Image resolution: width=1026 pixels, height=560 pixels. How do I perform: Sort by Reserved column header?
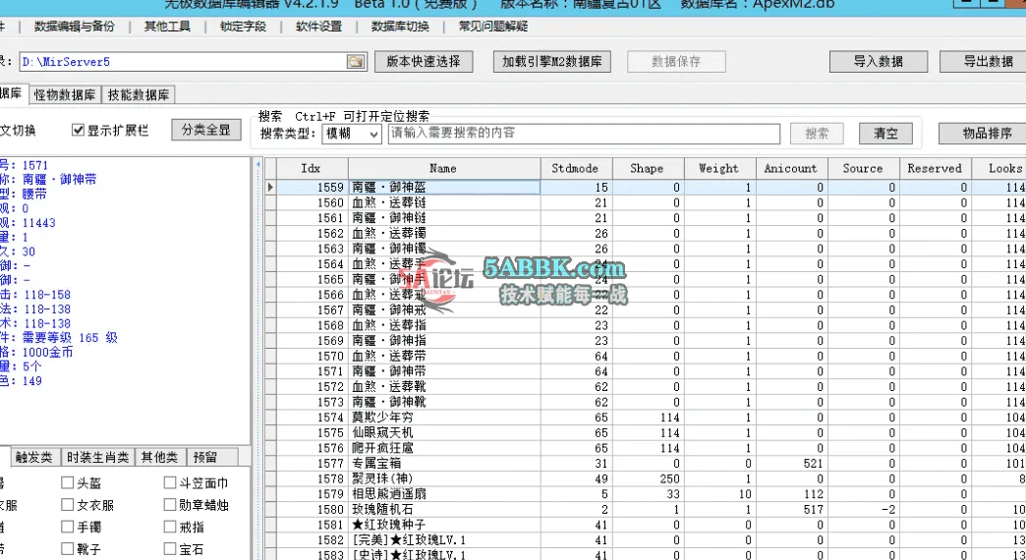tap(936, 169)
